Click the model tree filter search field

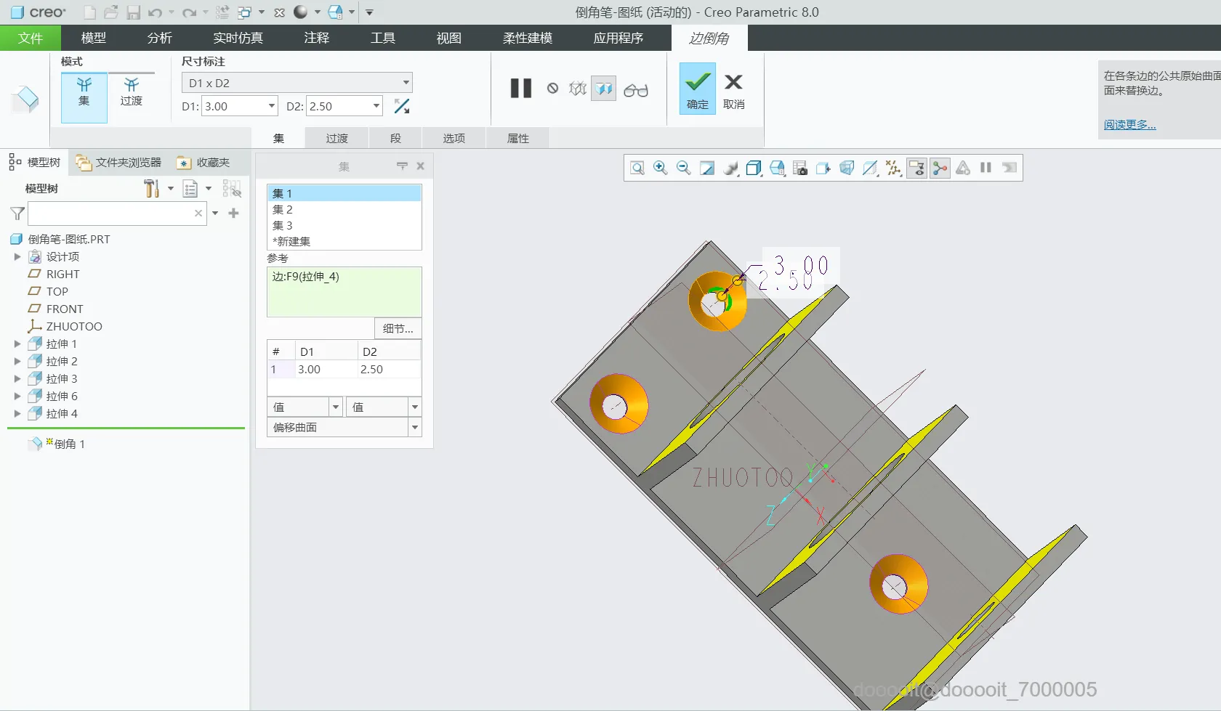point(110,214)
